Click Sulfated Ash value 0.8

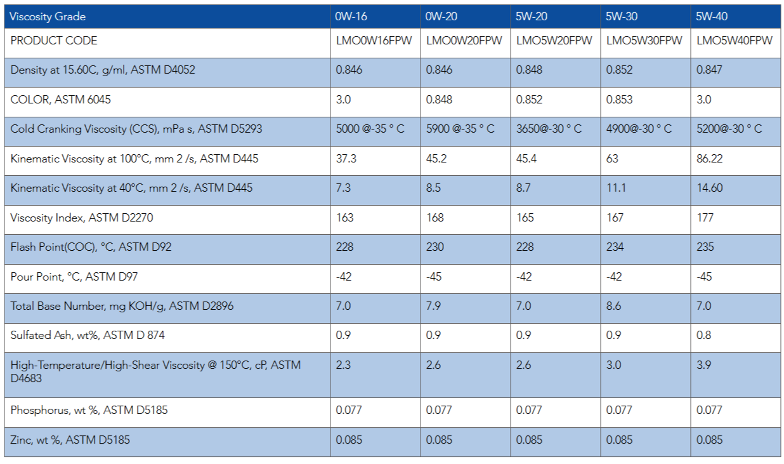pos(703,335)
